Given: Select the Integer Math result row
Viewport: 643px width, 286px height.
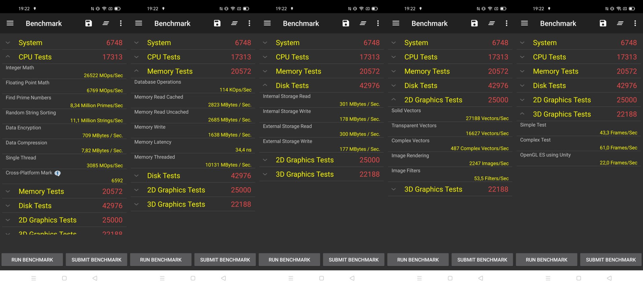Looking at the screenshot, I should click(x=64, y=71).
